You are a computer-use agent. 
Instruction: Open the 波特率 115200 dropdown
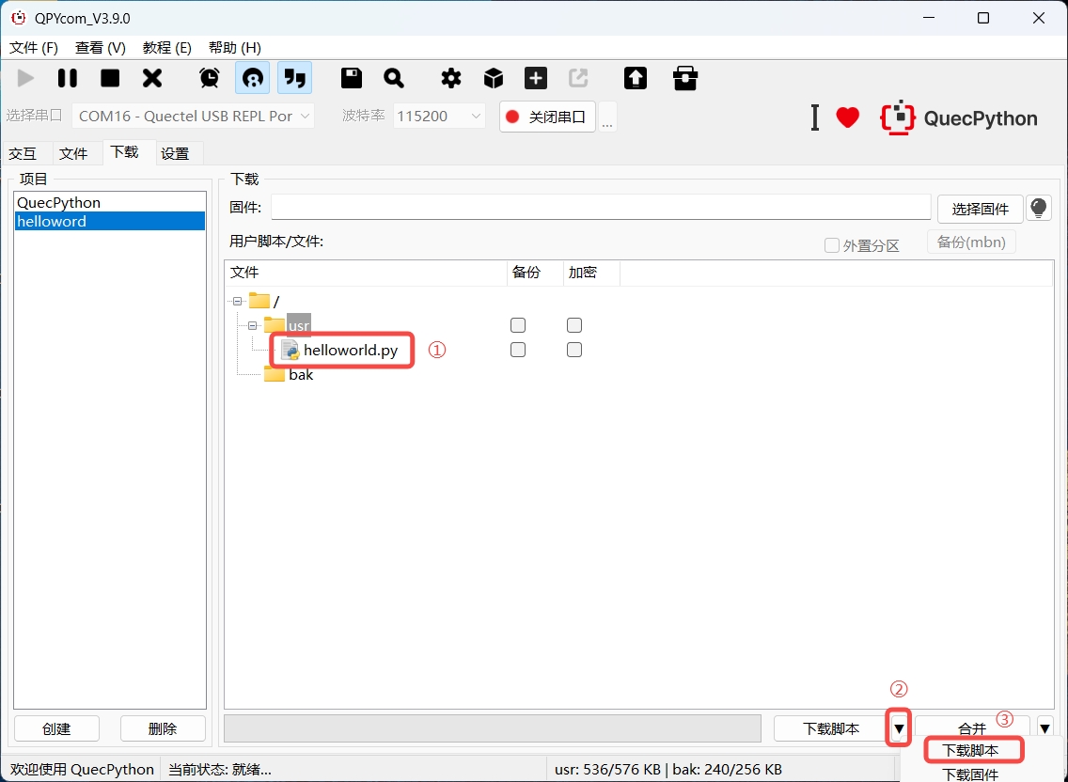439,117
